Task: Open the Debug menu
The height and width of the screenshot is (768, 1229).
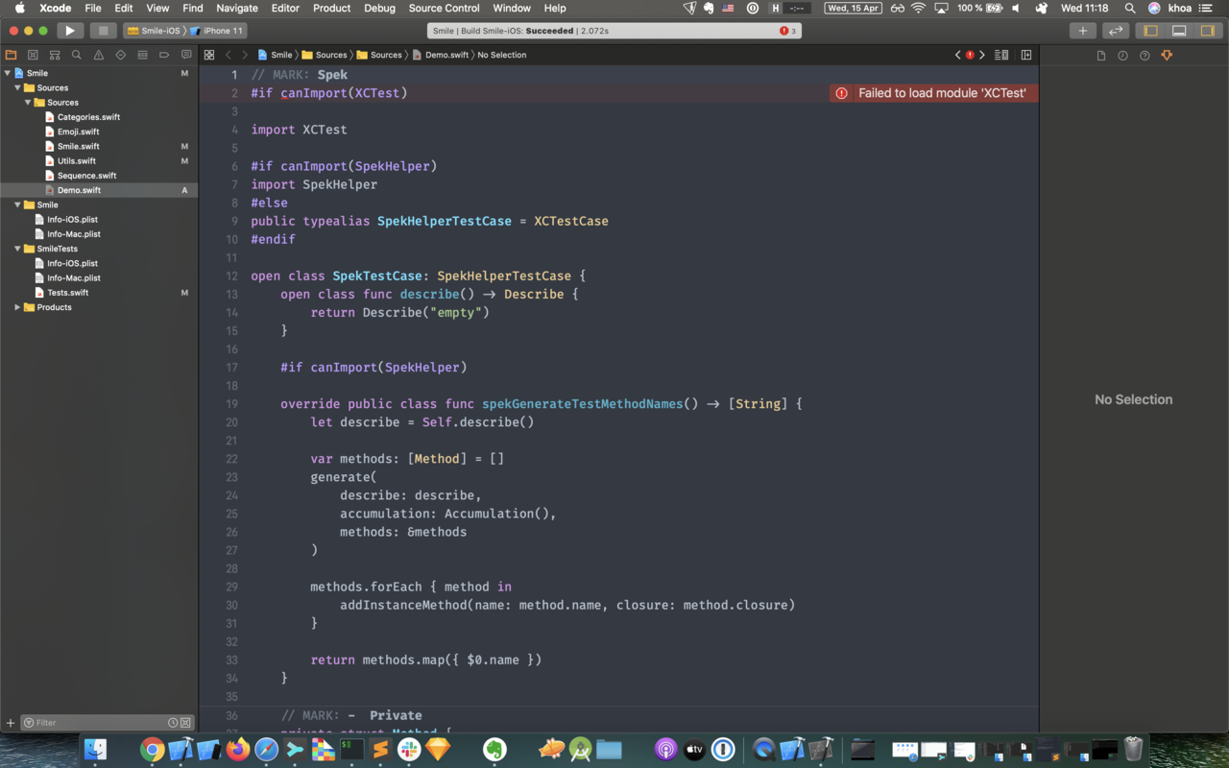Action: pyautogui.click(x=379, y=8)
